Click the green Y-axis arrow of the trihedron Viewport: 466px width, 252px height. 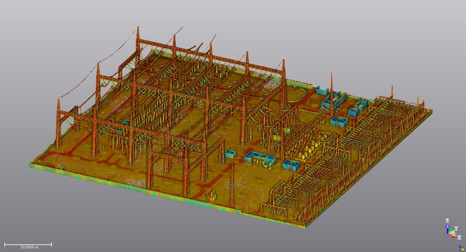point(452,231)
